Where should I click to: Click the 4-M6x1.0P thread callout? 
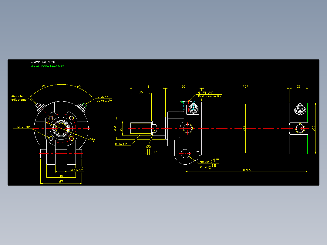(x=21, y=127)
